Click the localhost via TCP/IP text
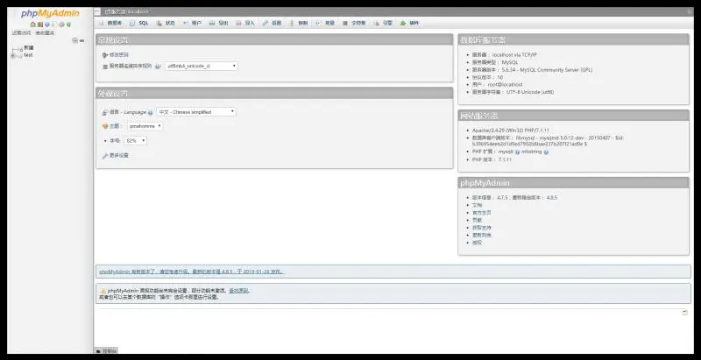 pos(514,55)
